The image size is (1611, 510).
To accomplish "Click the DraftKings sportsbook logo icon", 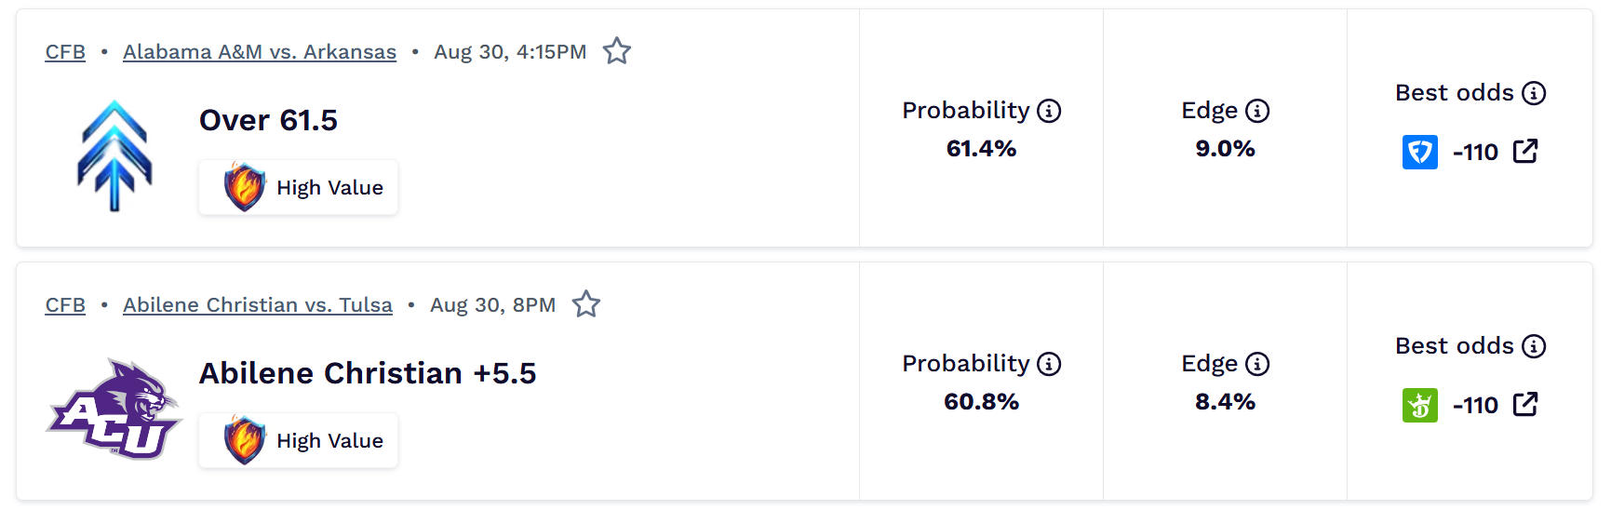I will (x=1420, y=405).
